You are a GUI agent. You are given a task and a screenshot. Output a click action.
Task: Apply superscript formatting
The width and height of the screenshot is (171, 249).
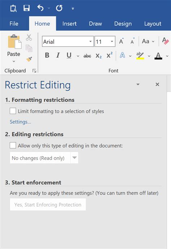coord(110,55)
